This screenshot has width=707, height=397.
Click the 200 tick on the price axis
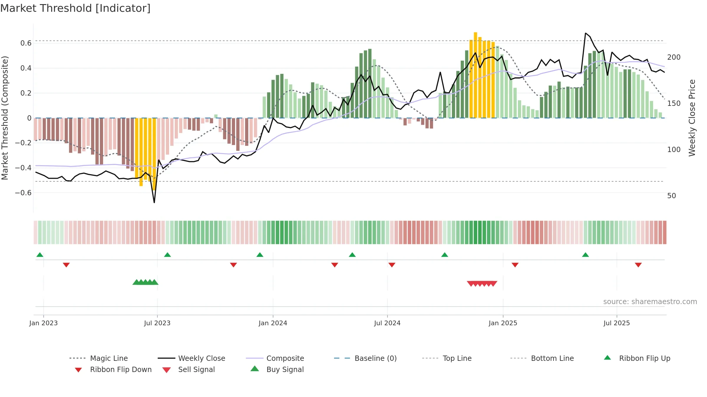tap(674, 57)
